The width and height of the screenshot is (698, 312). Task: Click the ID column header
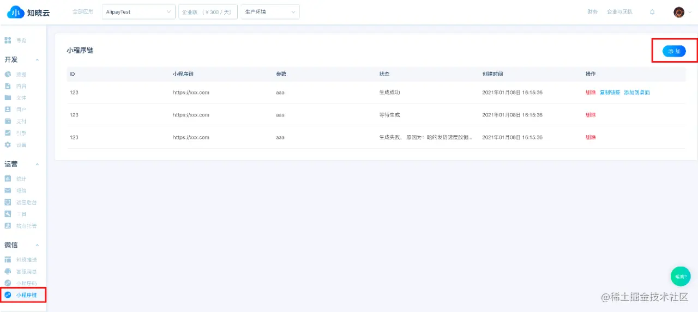72,74
